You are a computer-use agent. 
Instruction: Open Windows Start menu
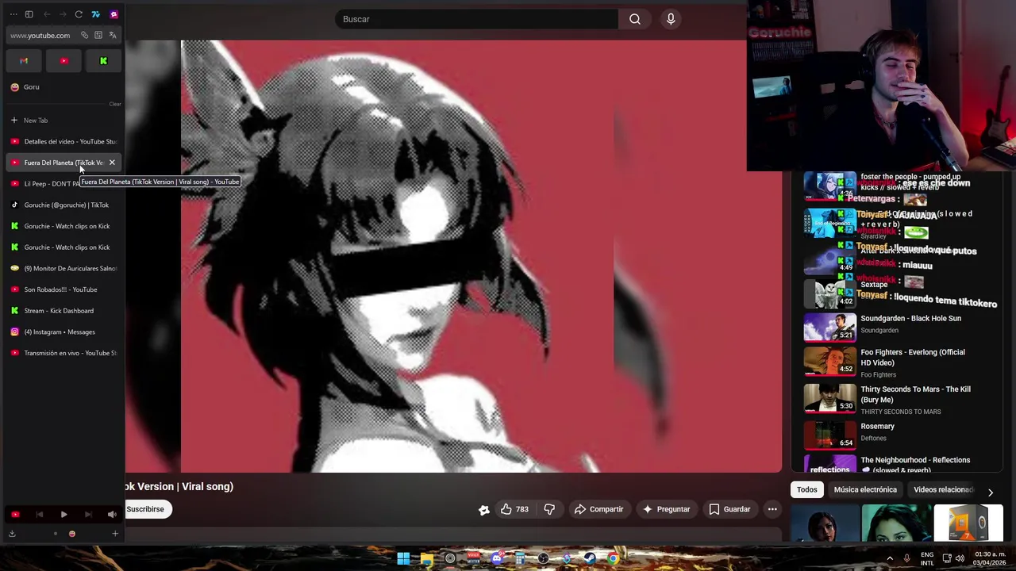[x=403, y=558]
